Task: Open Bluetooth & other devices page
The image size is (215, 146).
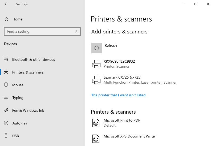Action: [x=33, y=59]
